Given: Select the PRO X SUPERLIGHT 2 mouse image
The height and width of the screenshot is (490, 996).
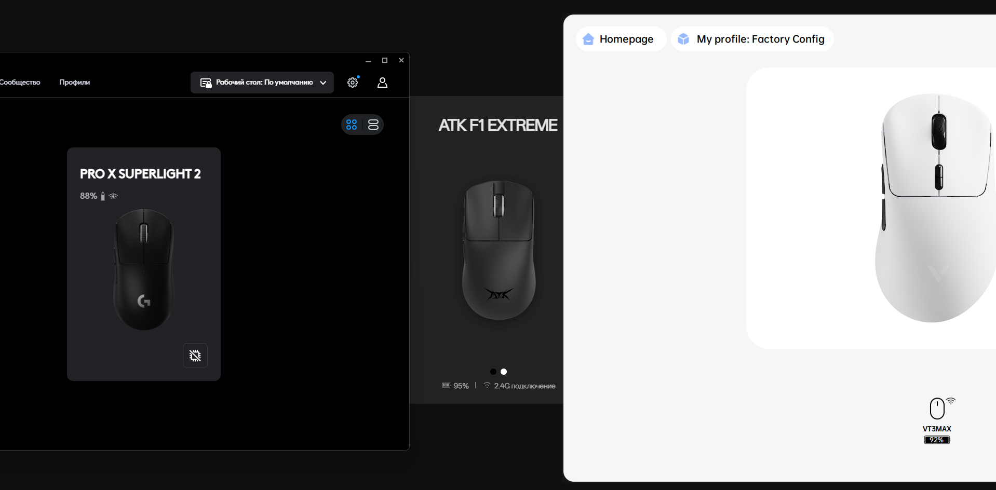Looking at the screenshot, I should pyautogui.click(x=144, y=269).
